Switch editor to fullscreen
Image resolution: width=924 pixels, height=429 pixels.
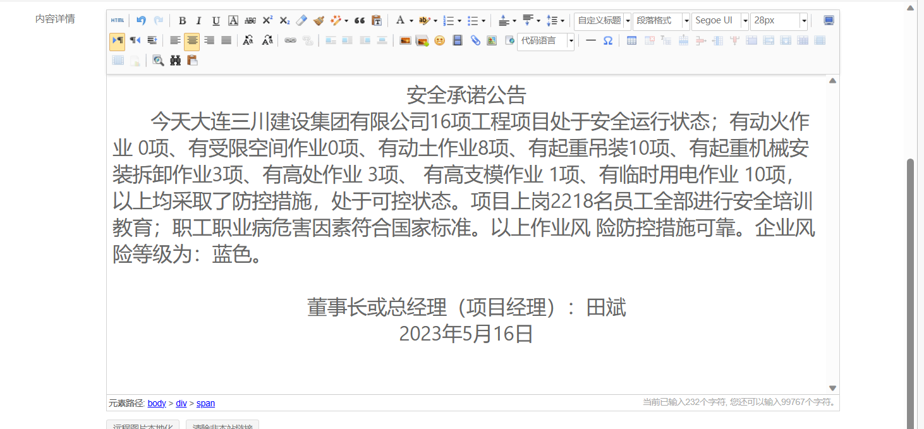pos(829,21)
